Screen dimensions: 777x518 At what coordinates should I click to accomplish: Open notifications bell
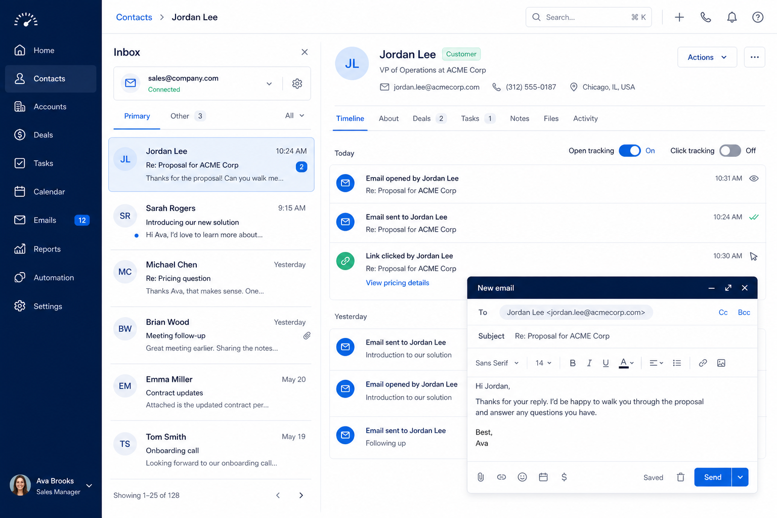click(x=732, y=17)
